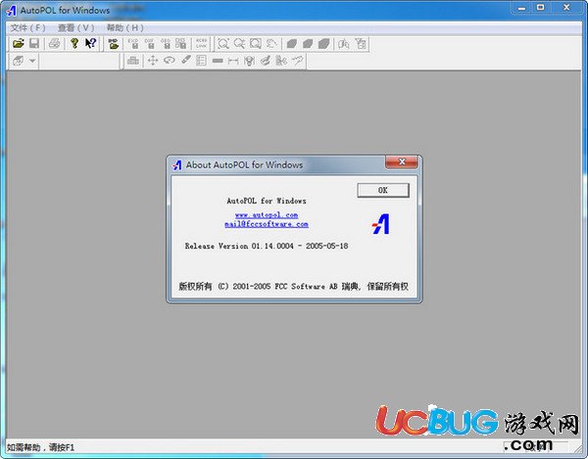Click the 3D box view icon
The width and height of the screenshot is (588, 459).
[x=18, y=61]
